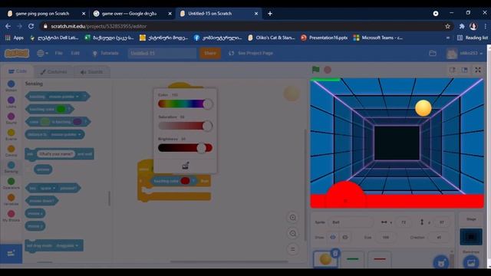Open the Edit menu

coord(75,53)
